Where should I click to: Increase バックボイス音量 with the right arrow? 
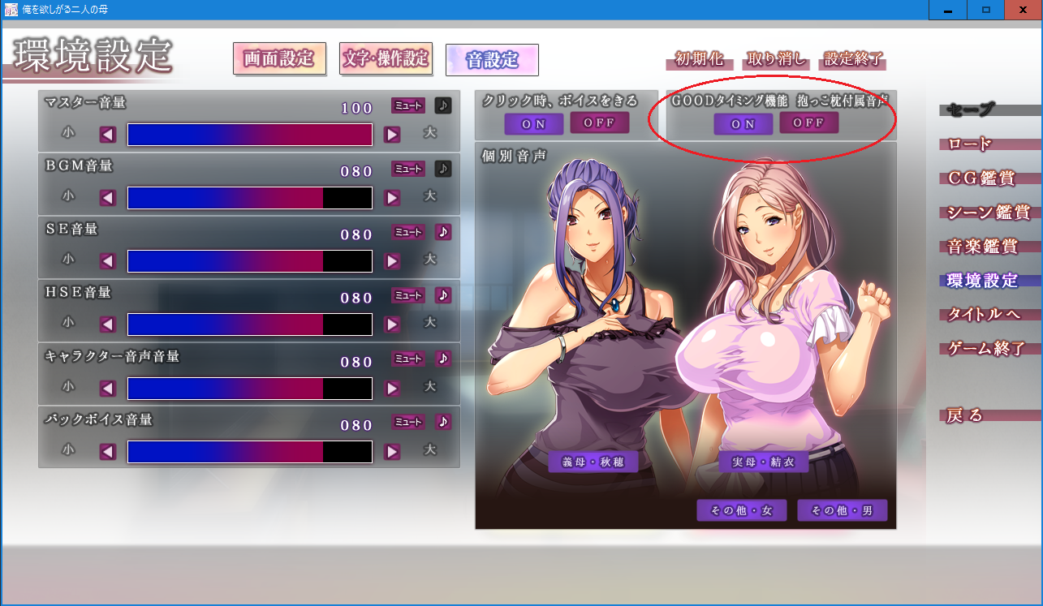click(392, 451)
